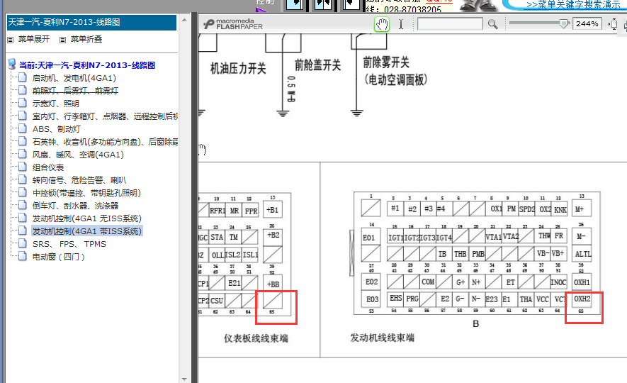Click document icon beside ABS、制动灯
This screenshot has height=383, width=627.
[x=23, y=129]
